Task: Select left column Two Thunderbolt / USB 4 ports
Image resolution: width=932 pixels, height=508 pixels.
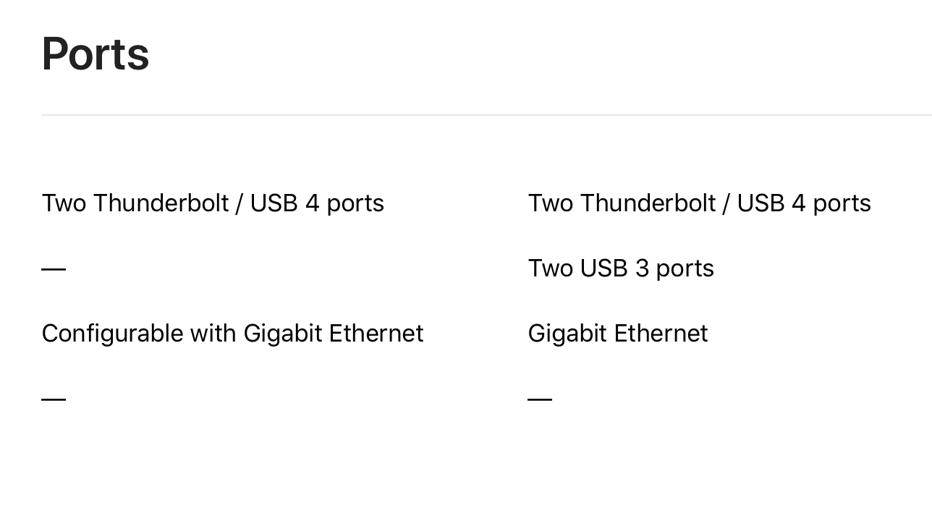Action: pyautogui.click(x=213, y=203)
